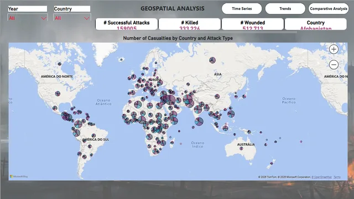Select the # Successful Attacks card
The height and width of the screenshot is (199, 354).
[x=127, y=24]
